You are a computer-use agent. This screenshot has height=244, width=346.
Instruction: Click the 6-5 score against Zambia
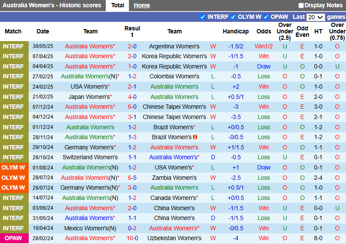point(132,178)
